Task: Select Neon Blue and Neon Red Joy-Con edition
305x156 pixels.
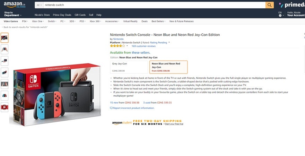Action: pyautogui.click(x=168, y=67)
